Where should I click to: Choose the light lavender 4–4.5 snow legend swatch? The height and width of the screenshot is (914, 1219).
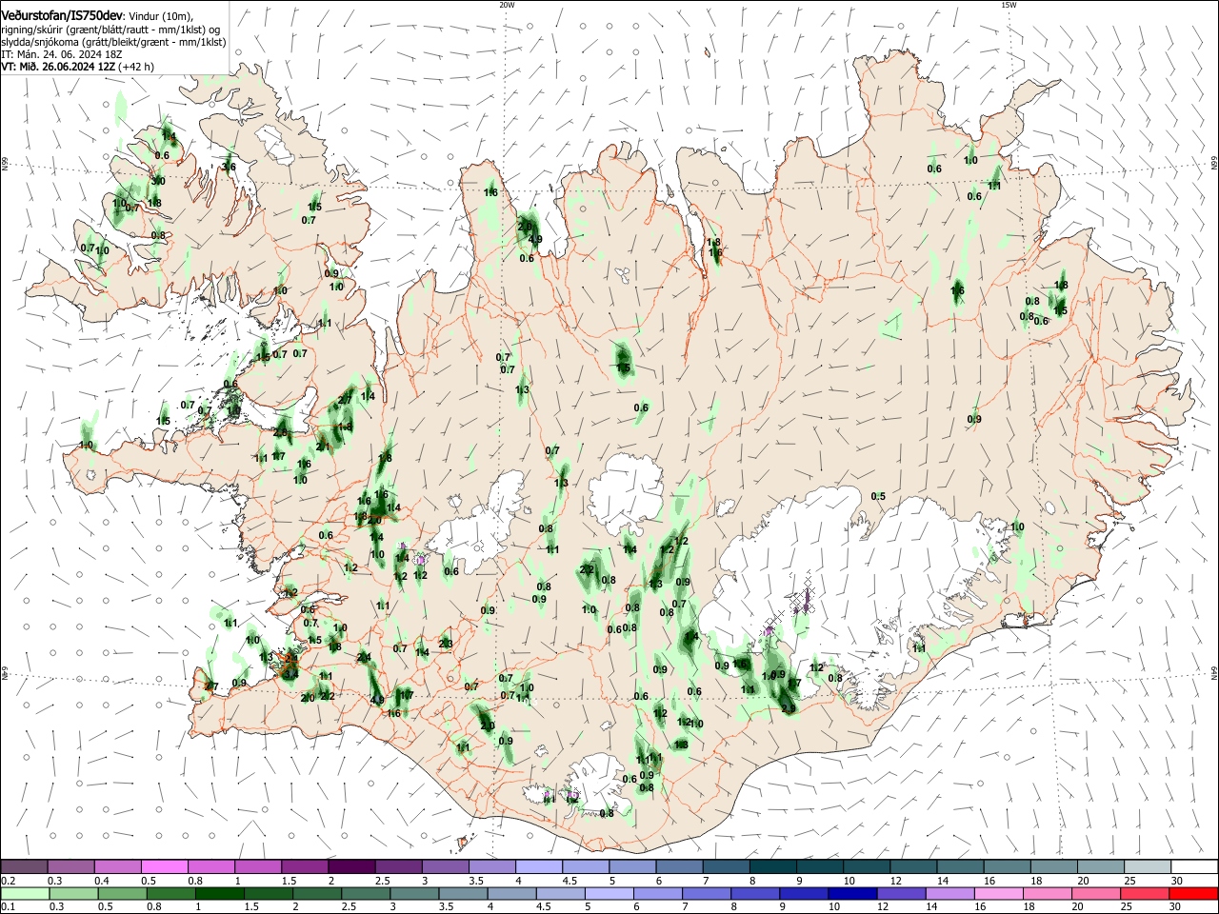pyautogui.click(x=539, y=867)
